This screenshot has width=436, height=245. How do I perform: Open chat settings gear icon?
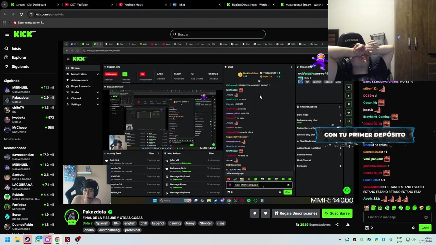[413, 228]
